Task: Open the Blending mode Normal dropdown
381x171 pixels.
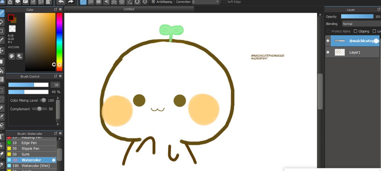Action: pos(361,24)
